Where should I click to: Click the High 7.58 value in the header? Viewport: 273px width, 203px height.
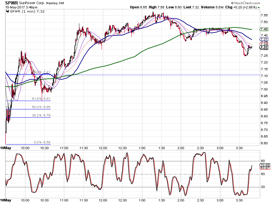156,7
